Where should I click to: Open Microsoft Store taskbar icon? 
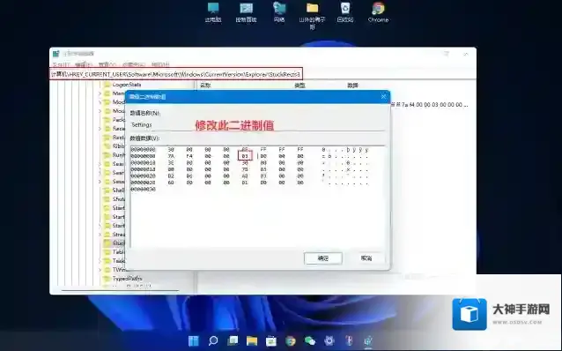click(271, 340)
